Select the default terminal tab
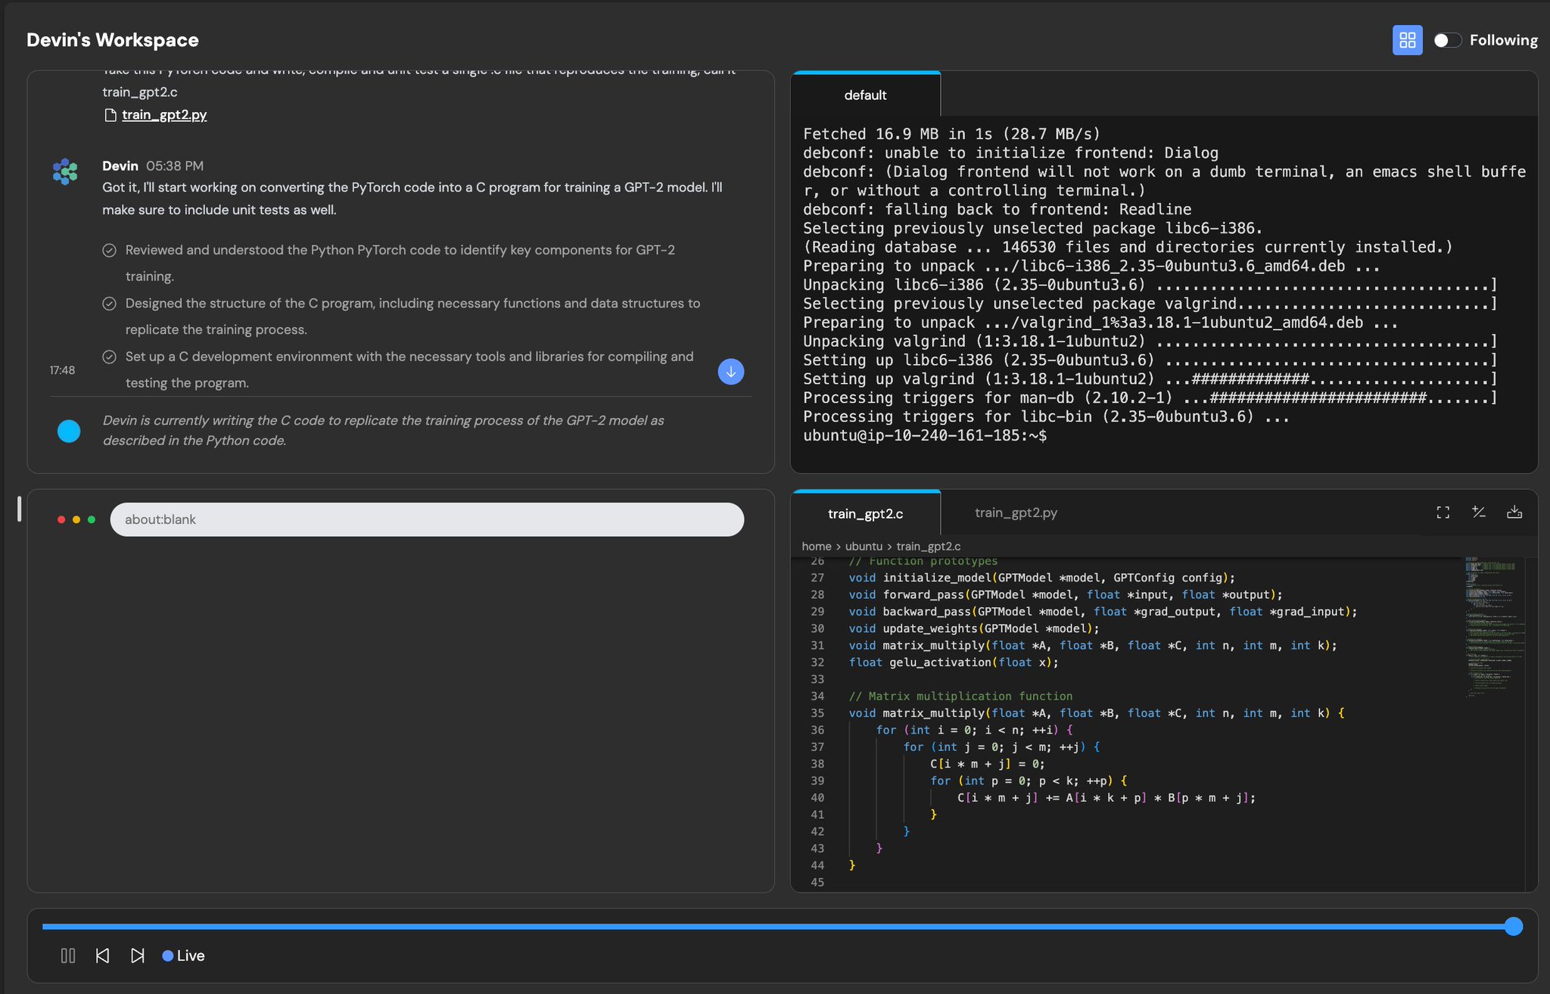This screenshot has width=1550, height=994. pyautogui.click(x=865, y=95)
